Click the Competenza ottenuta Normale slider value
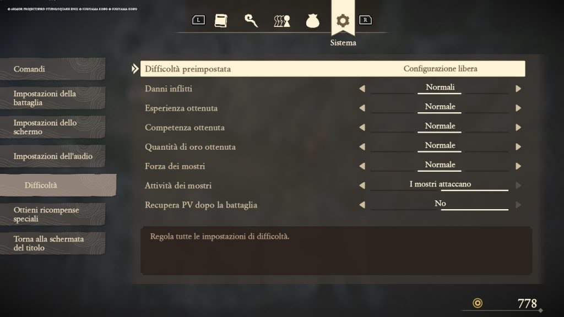The height and width of the screenshot is (317, 564). click(440, 127)
